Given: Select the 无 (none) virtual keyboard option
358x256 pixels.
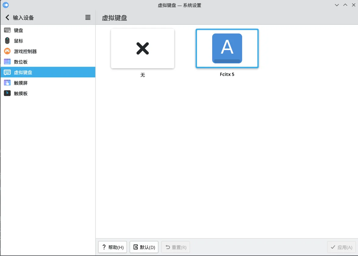Looking at the screenshot, I should pos(142,49).
